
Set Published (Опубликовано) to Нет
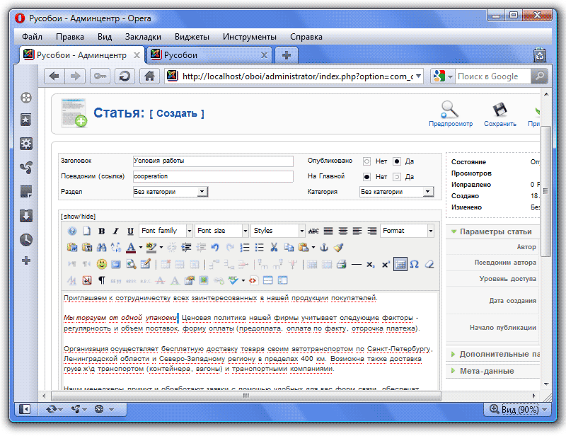click(x=367, y=161)
